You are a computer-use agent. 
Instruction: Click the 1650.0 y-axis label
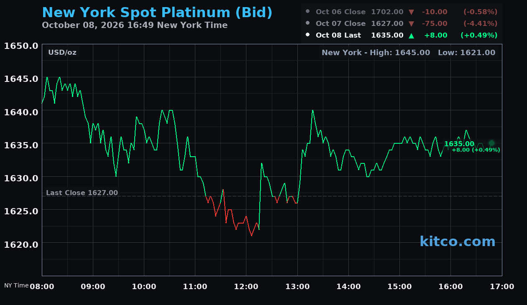pos(21,46)
